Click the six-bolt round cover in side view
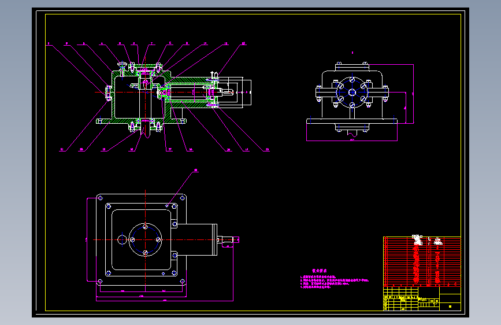This screenshot has width=501, height=325. click(x=352, y=93)
